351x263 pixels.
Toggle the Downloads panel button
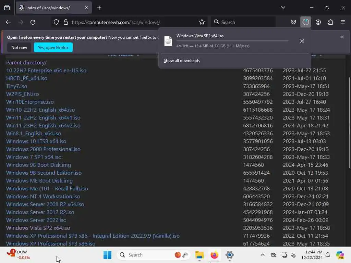pos(305,22)
